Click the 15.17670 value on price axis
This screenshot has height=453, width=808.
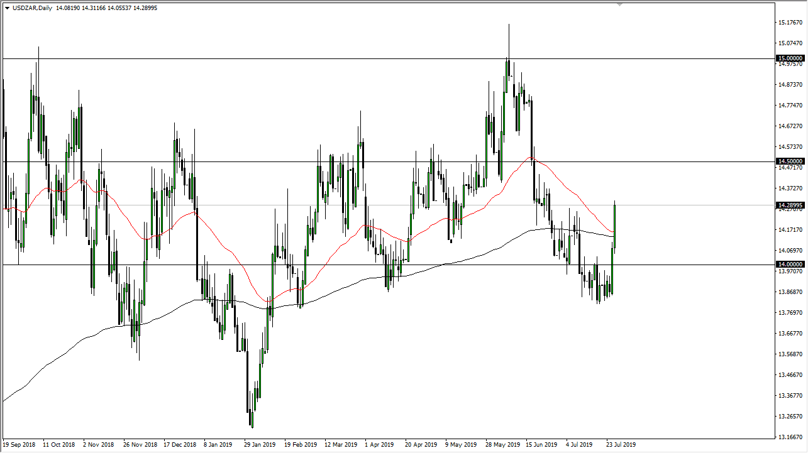(790, 23)
